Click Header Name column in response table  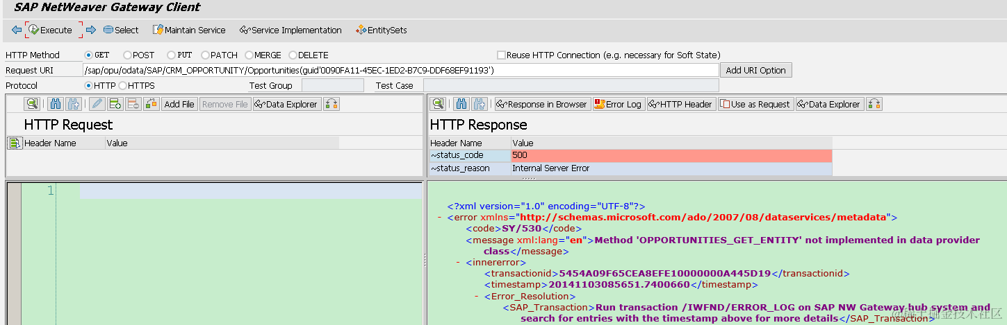[470, 143]
